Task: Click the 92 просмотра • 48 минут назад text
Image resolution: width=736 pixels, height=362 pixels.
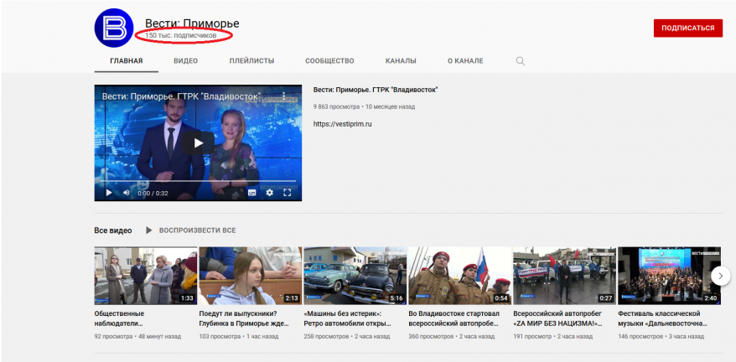Action: click(137, 337)
